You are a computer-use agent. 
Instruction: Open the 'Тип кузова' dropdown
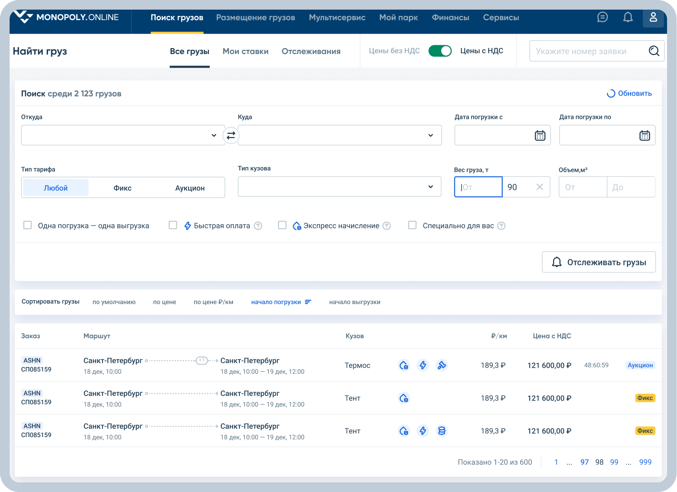tap(430, 187)
